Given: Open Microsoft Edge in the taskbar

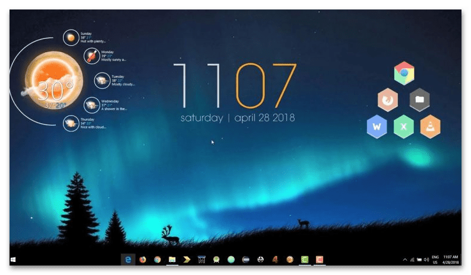Looking at the screenshot, I should [128, 260].
